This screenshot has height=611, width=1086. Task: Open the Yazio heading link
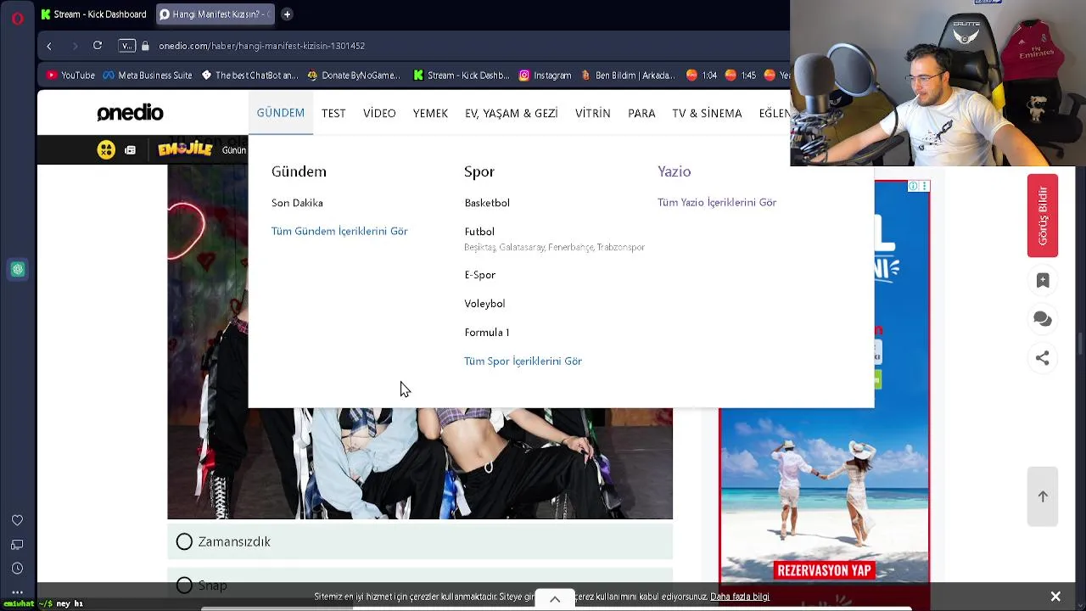point(675,171)
